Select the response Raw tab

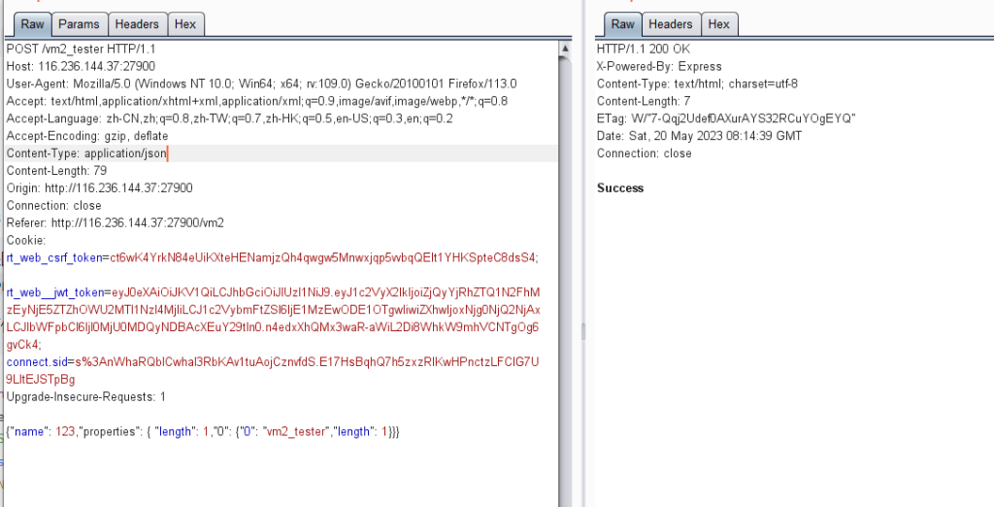pyautogui.click(x=622, y=24)
